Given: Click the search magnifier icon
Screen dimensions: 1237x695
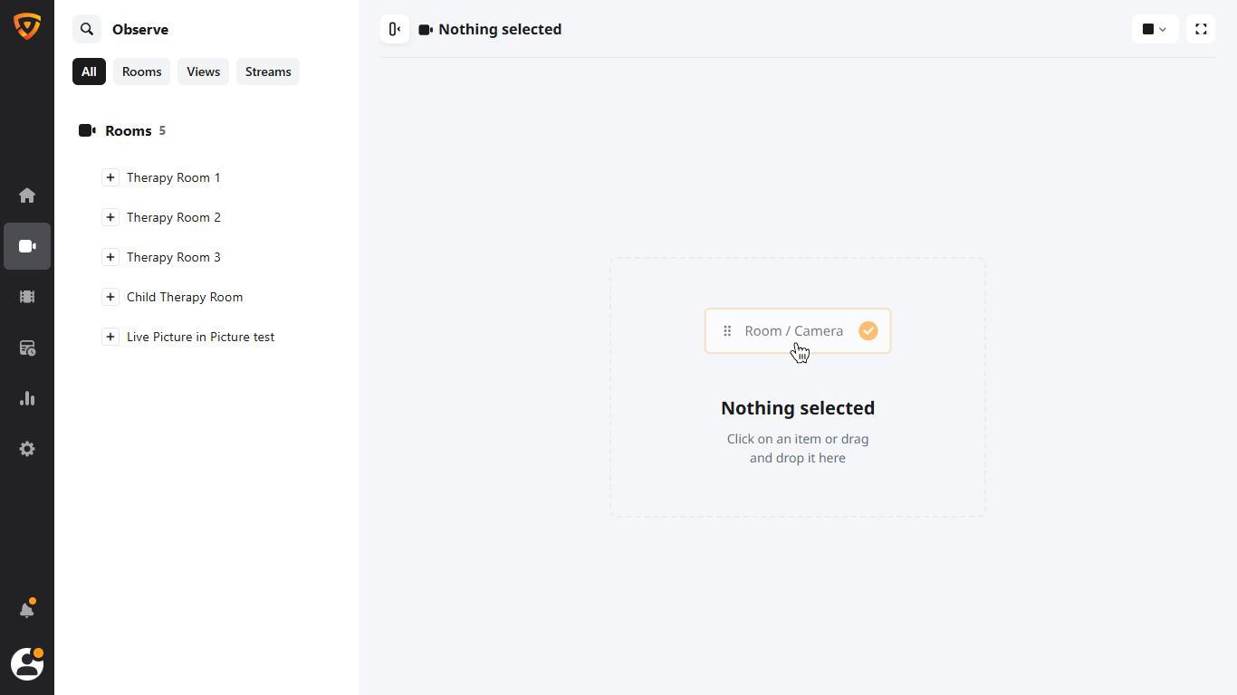Looking at the screenshot, I should click(87, 30).
